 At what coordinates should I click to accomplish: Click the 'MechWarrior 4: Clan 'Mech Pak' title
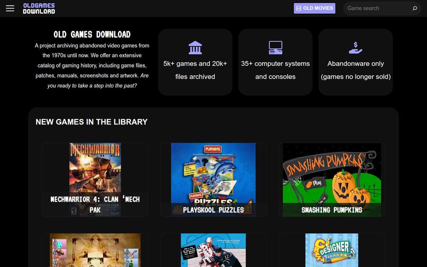tap(95, 205)
